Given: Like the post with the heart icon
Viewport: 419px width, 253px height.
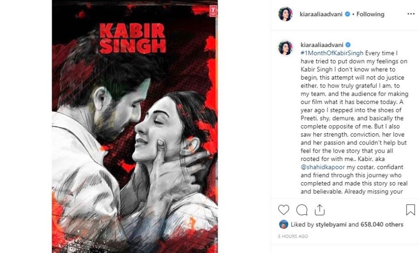Looking at the screenshot, I should tap(284, 210).
